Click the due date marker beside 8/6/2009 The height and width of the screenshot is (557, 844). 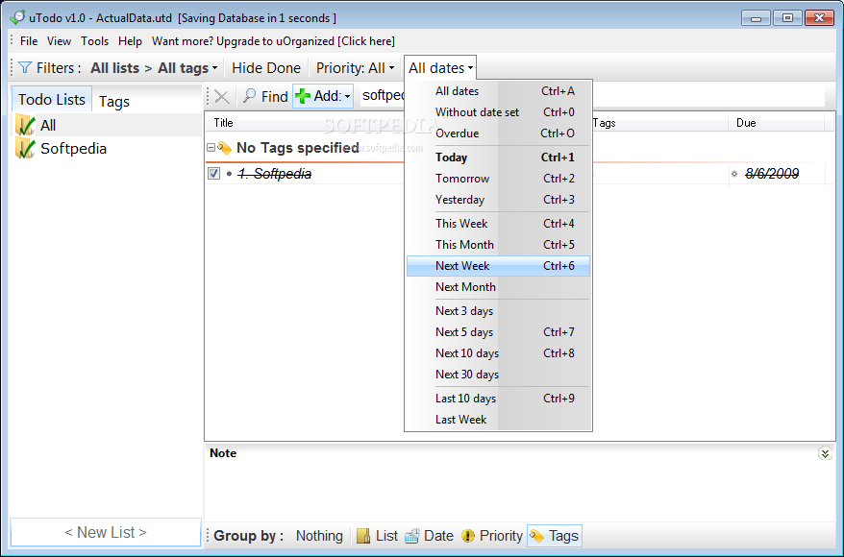click(x=734, y=174)
